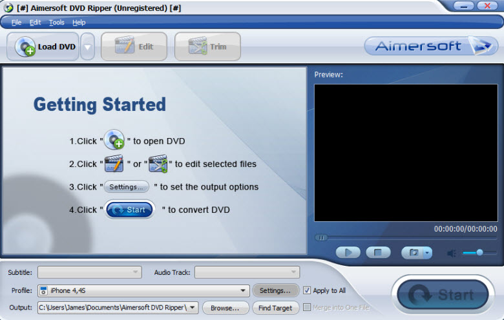Screen dimensions: 504x320
Task: Click the Find Target button
Action: pyautogui.click(x=275, y=308)
